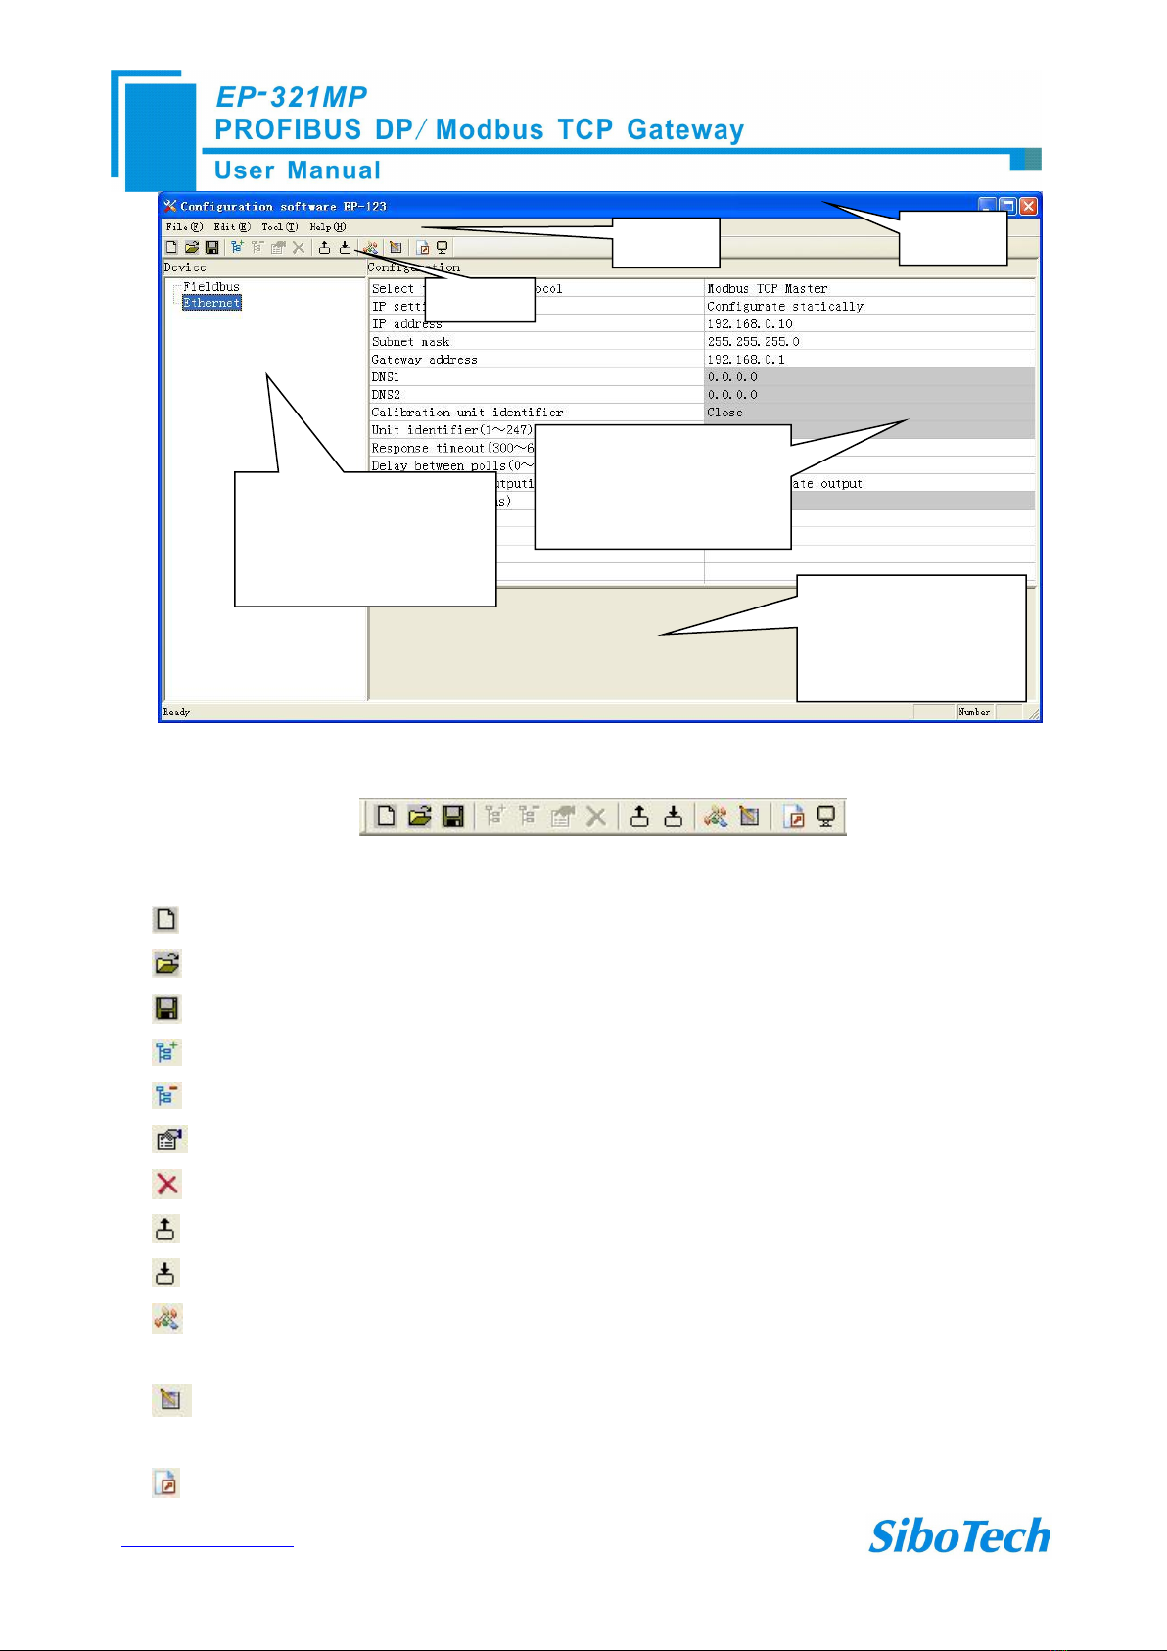Click the 'Gateway address' row label
Viewport: 1167px width, 1651px height.
tap(424, 360)
